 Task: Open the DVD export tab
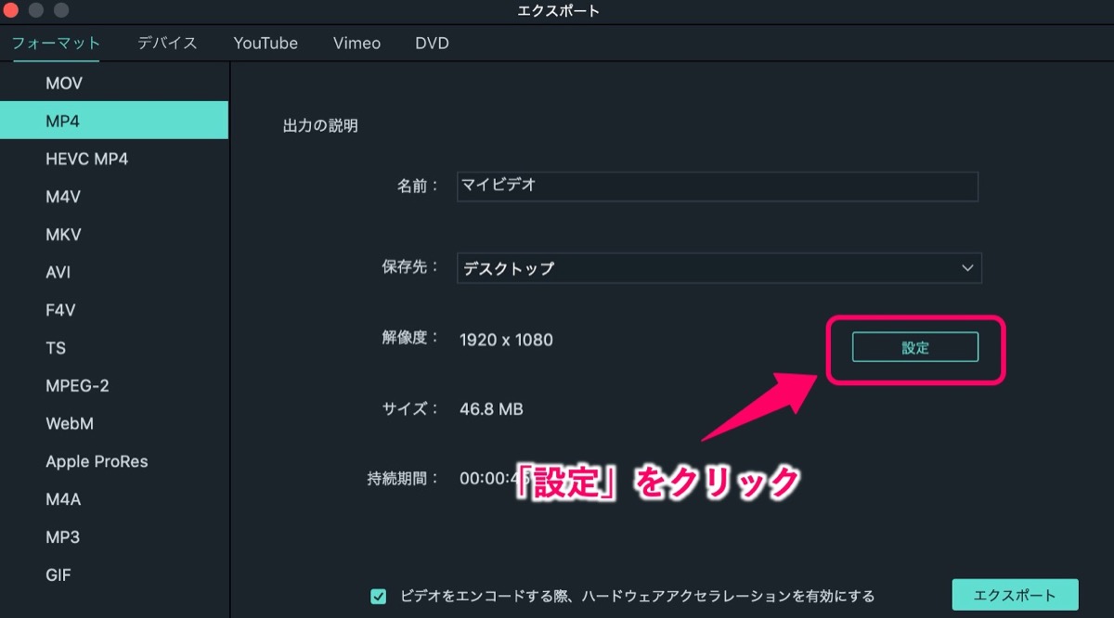[432, 43]
